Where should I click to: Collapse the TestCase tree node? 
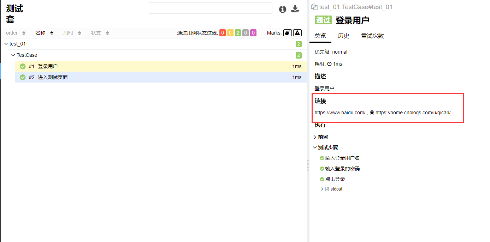pyautogui.click(x=13, y=55)
